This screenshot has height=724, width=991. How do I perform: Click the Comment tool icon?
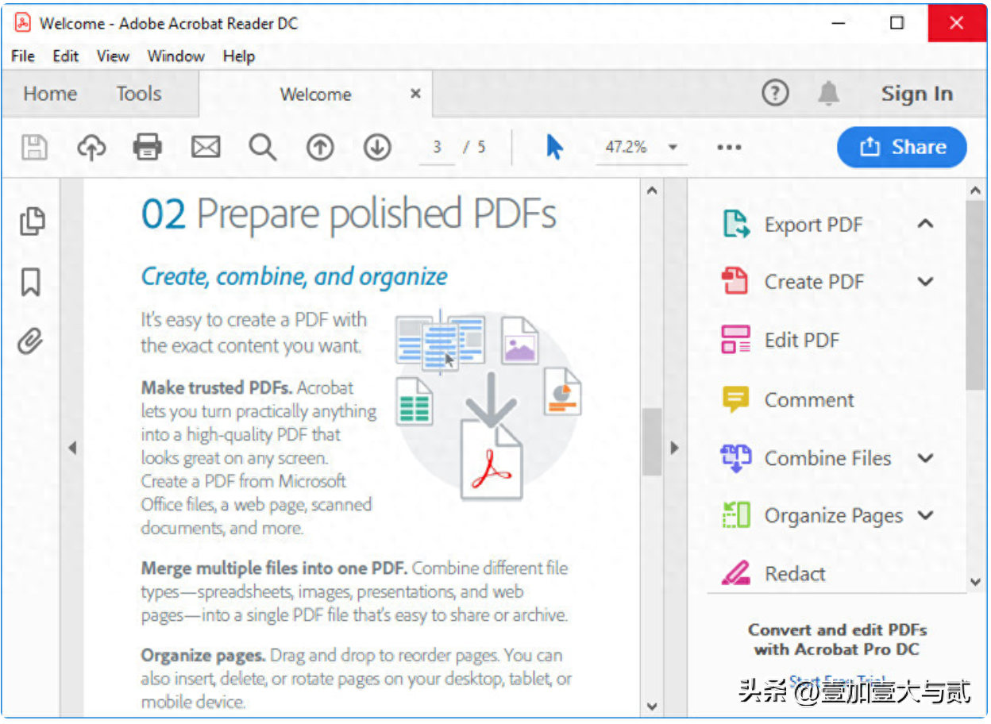735,399
